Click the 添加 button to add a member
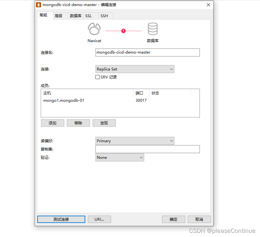Screen dimensions: 260x237 [x=53, y=123]
